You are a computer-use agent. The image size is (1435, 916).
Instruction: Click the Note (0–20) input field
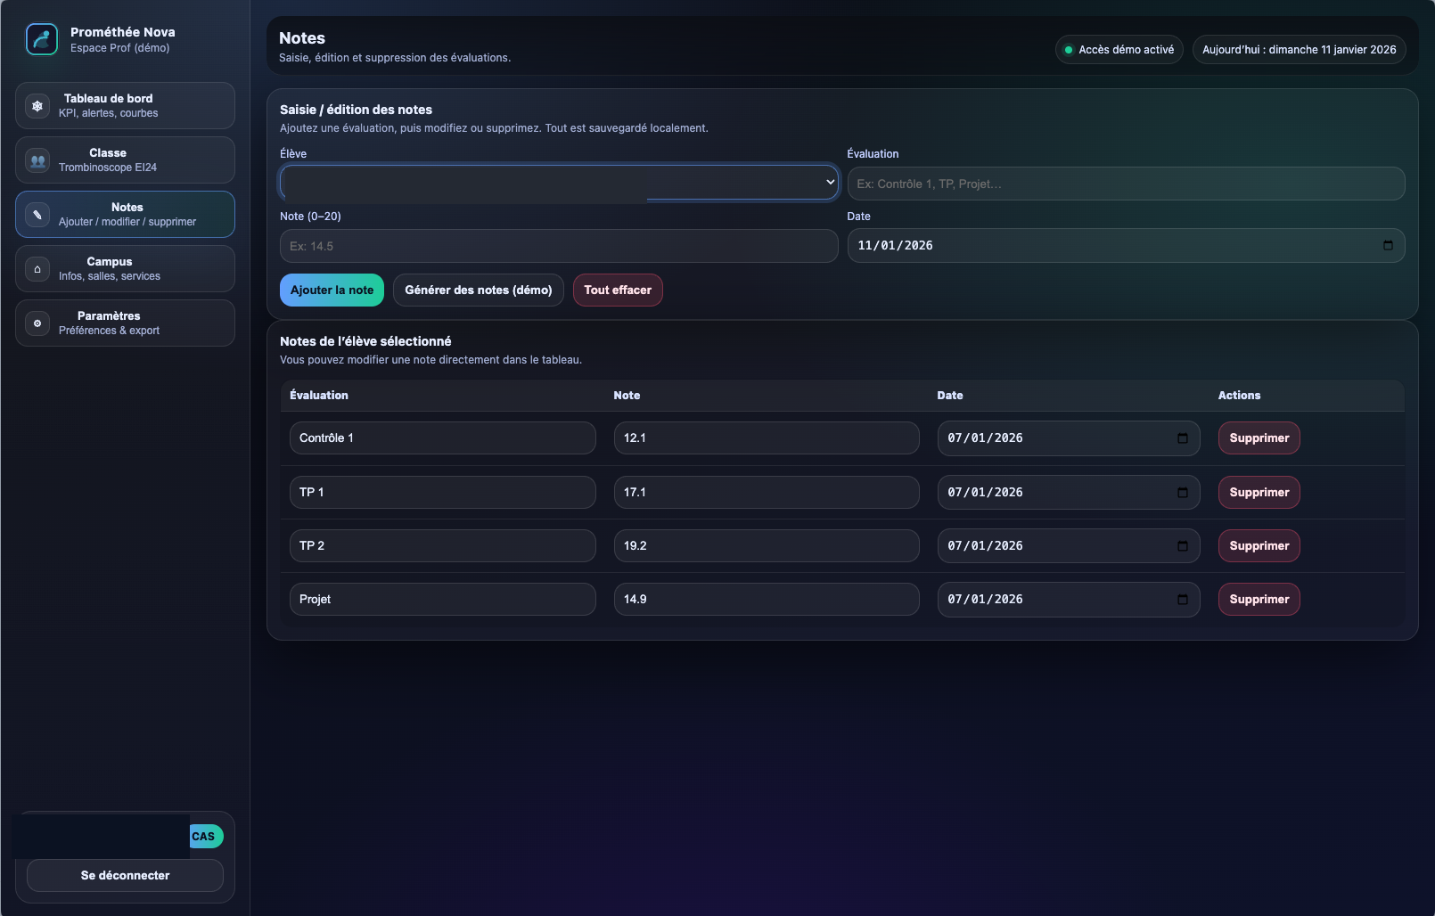point(559,246)
